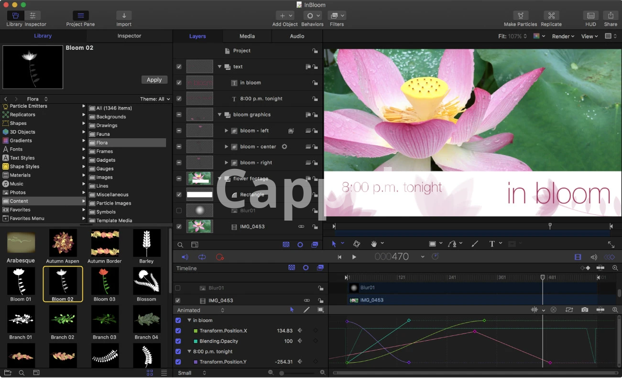Screen dimensions: 622x378
Task: Switch to the Inspector tab
Action: coord(129,36)
